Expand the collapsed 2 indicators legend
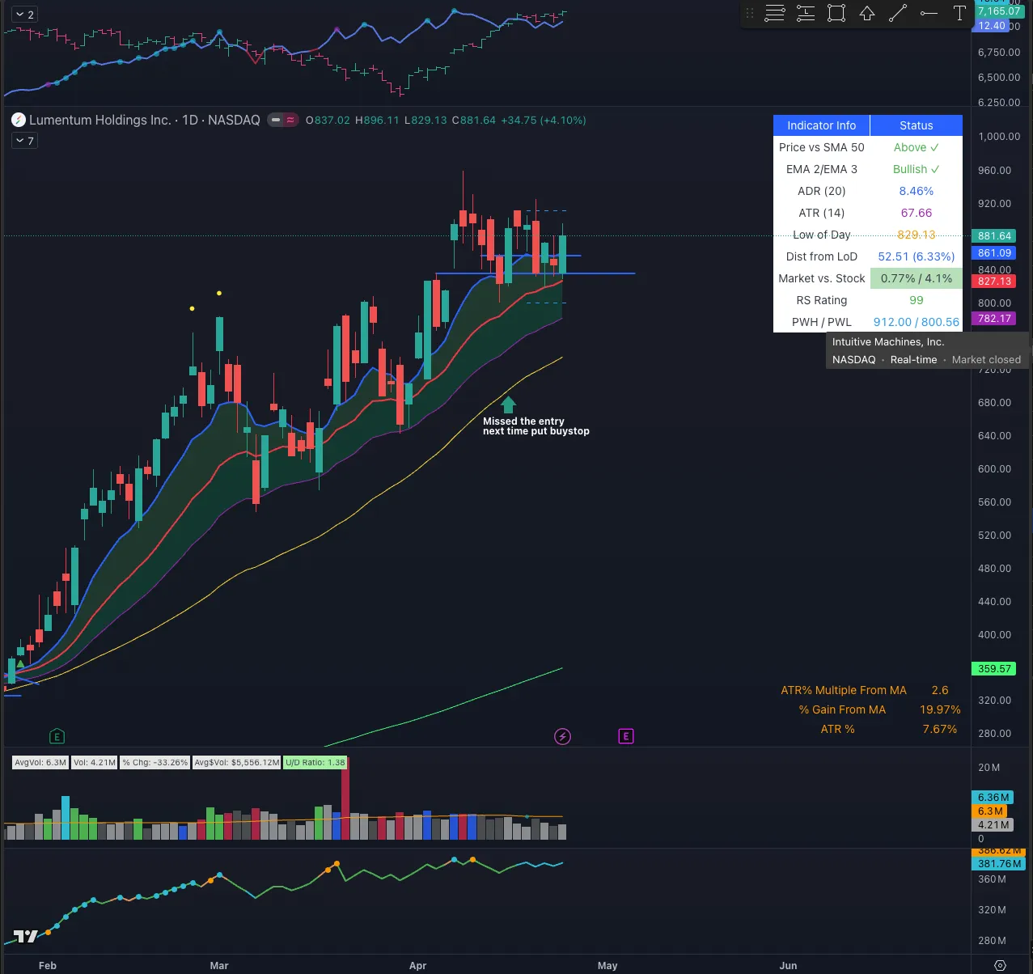Image resolution: width=1033 pixels, height=974 pixels. (24, 15)
